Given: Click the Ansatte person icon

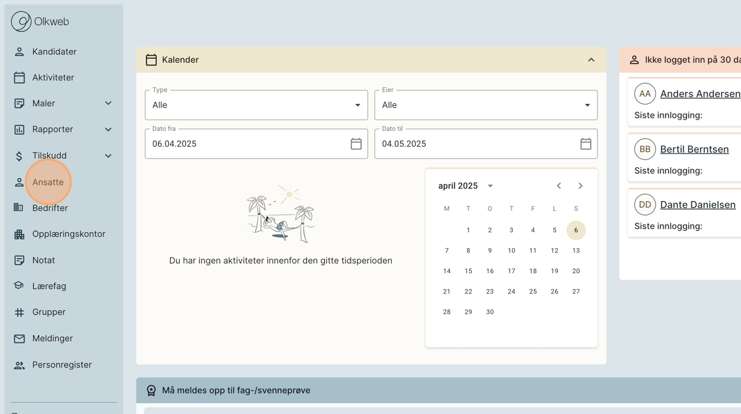Looking at the screenshot, I should pos(19,182).
